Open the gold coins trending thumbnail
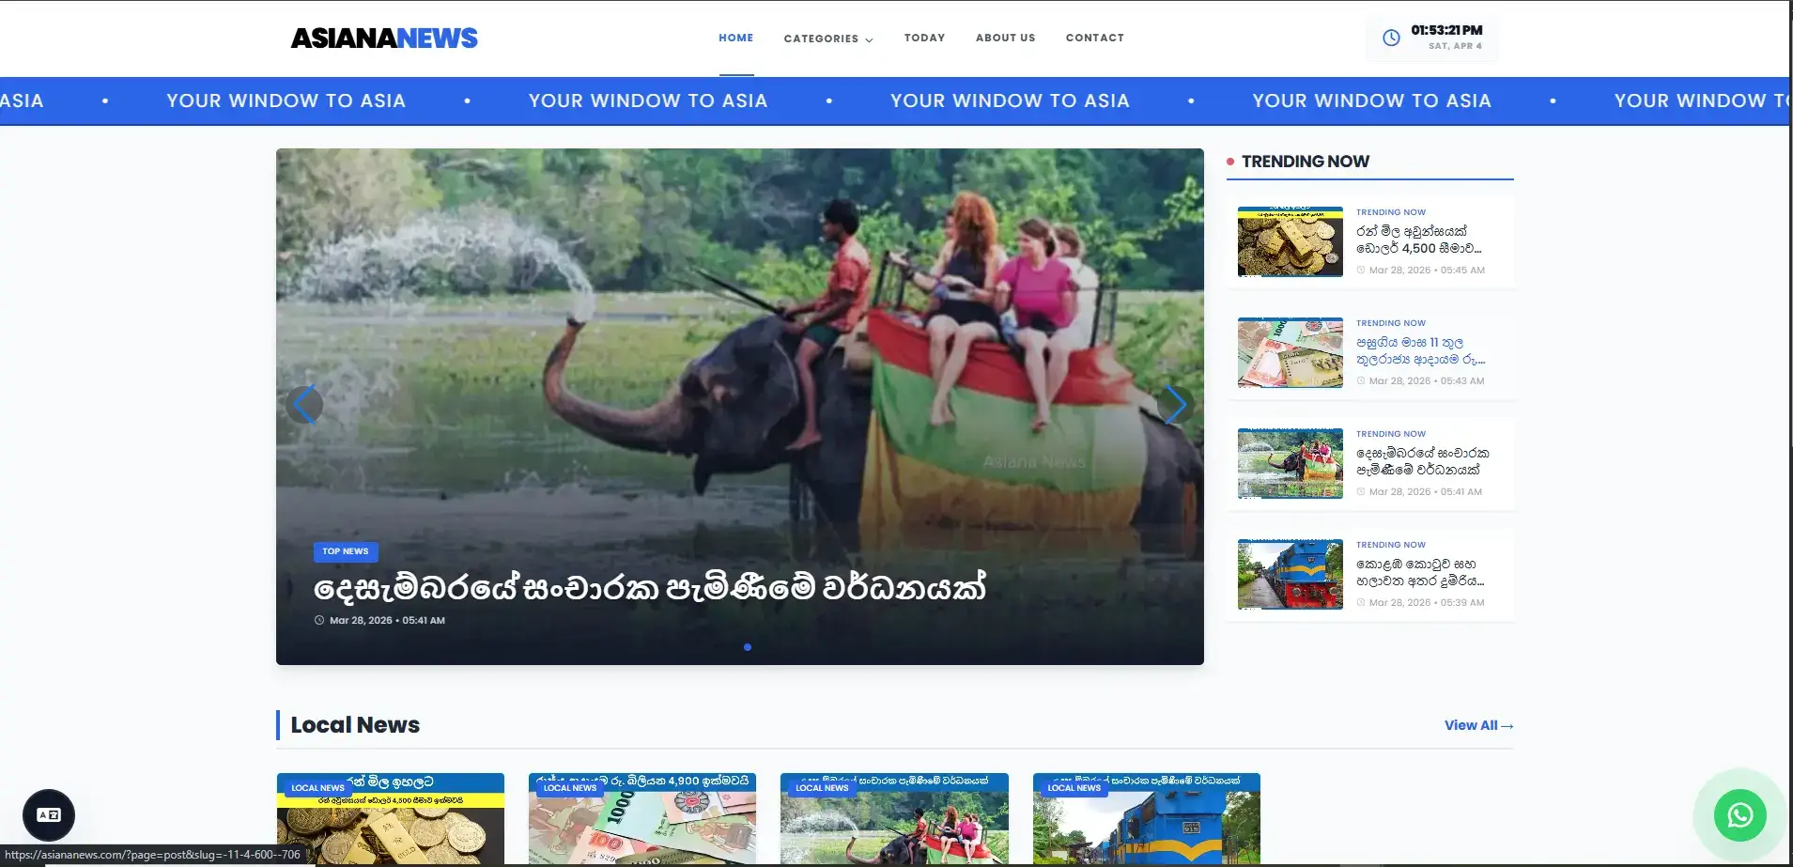The height and width of the screenshot is (867, 1793). pos(1290,241)
